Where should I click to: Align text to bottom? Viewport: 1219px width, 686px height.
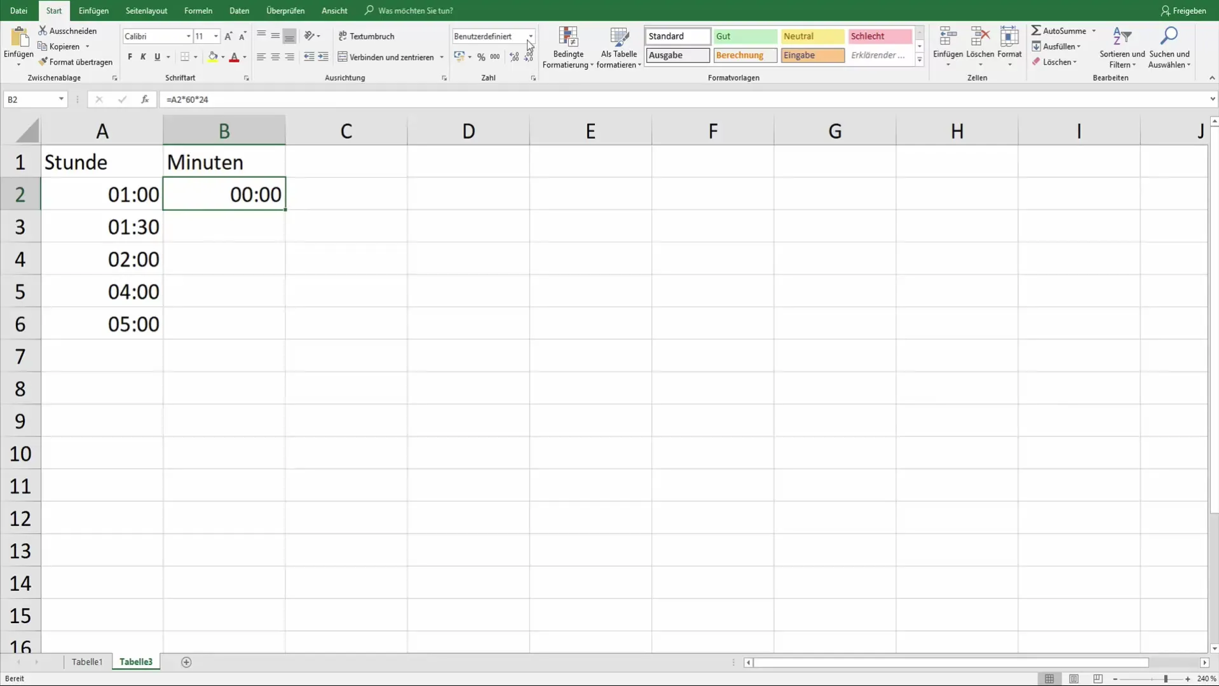coord(289,36)
